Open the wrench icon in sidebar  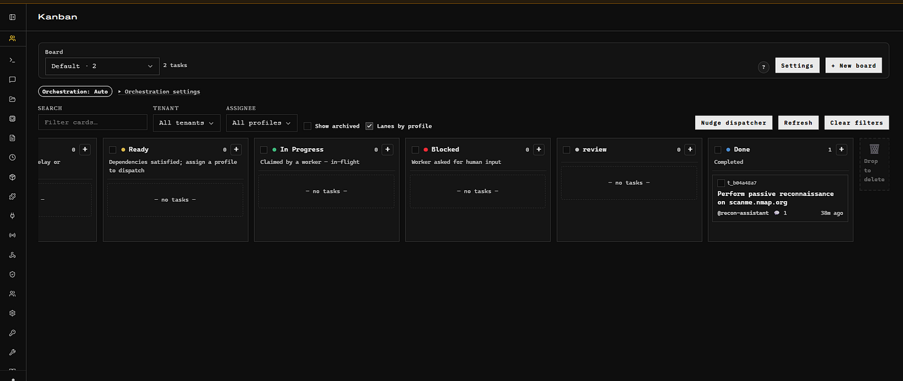click(x=12, y=352)
